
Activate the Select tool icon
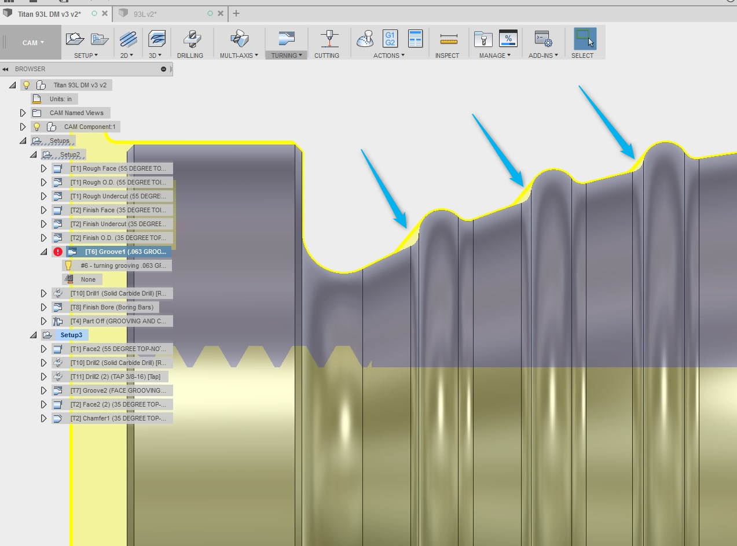pos(585,39)
